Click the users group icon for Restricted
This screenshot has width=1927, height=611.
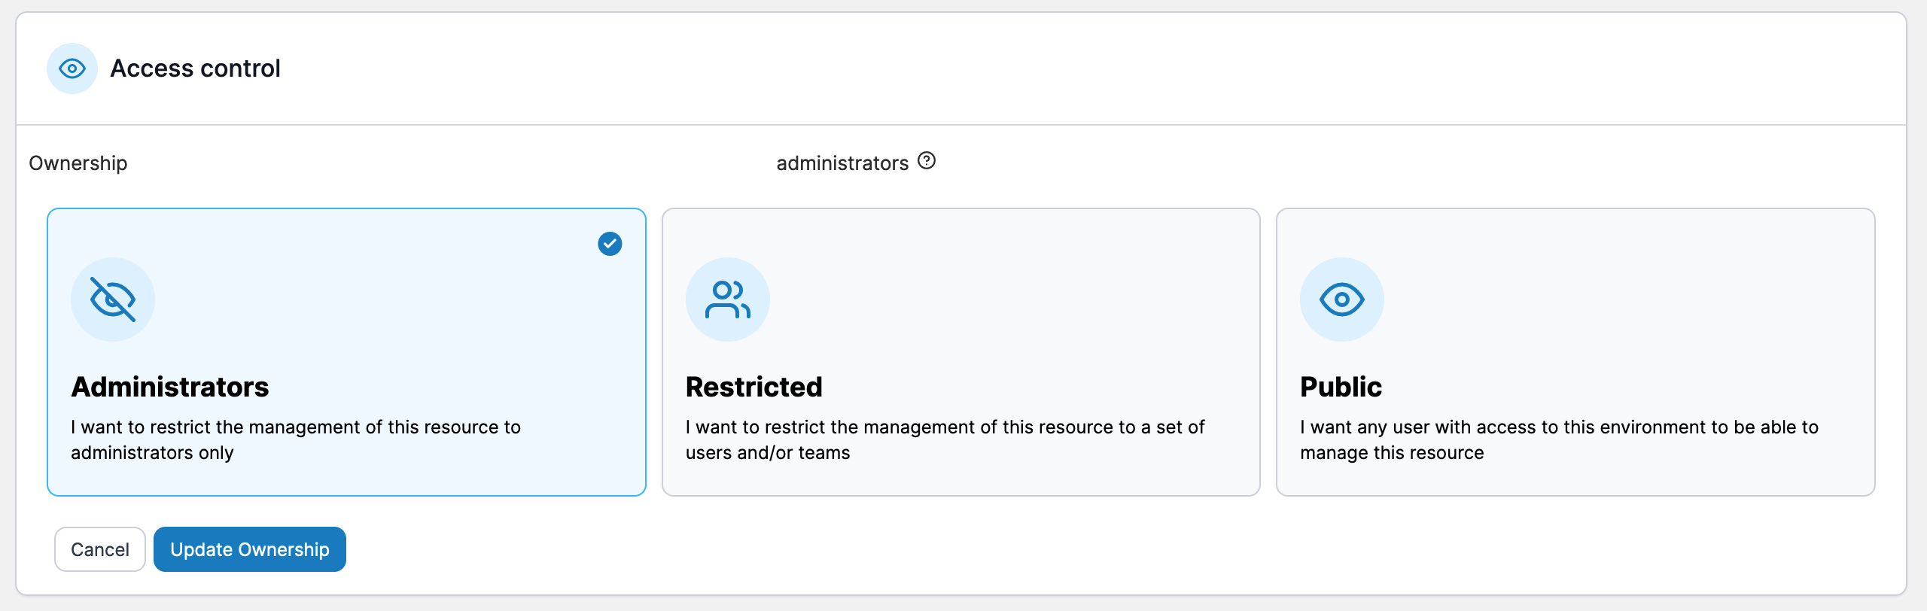(727, 299)
